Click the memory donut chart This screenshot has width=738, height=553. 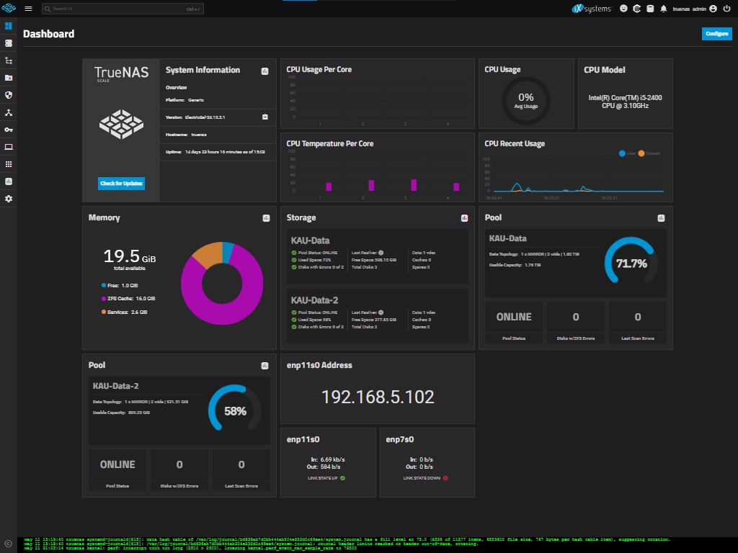(222, 283)
